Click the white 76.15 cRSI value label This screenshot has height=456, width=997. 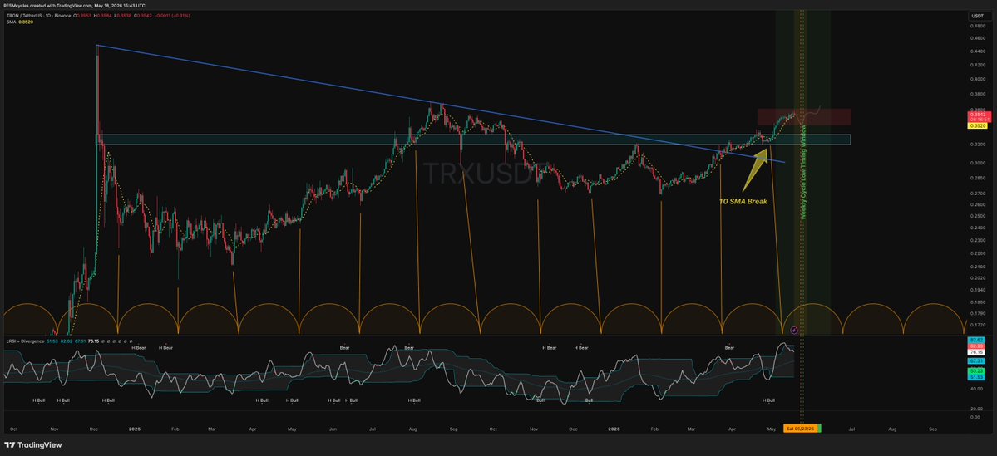point(976,352)
